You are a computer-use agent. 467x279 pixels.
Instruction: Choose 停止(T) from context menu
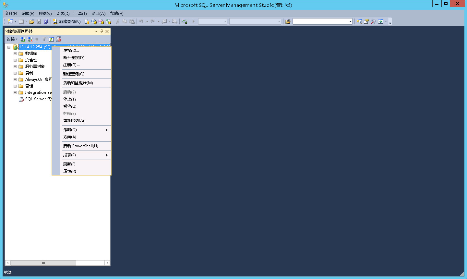pos(81,99)
